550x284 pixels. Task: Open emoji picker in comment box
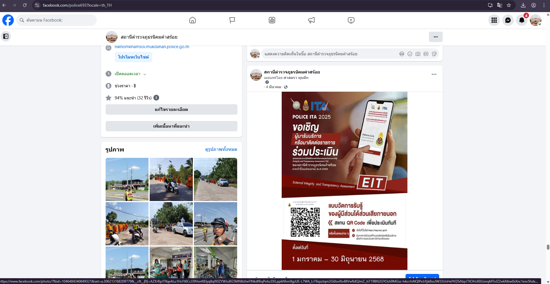(410, 54)
